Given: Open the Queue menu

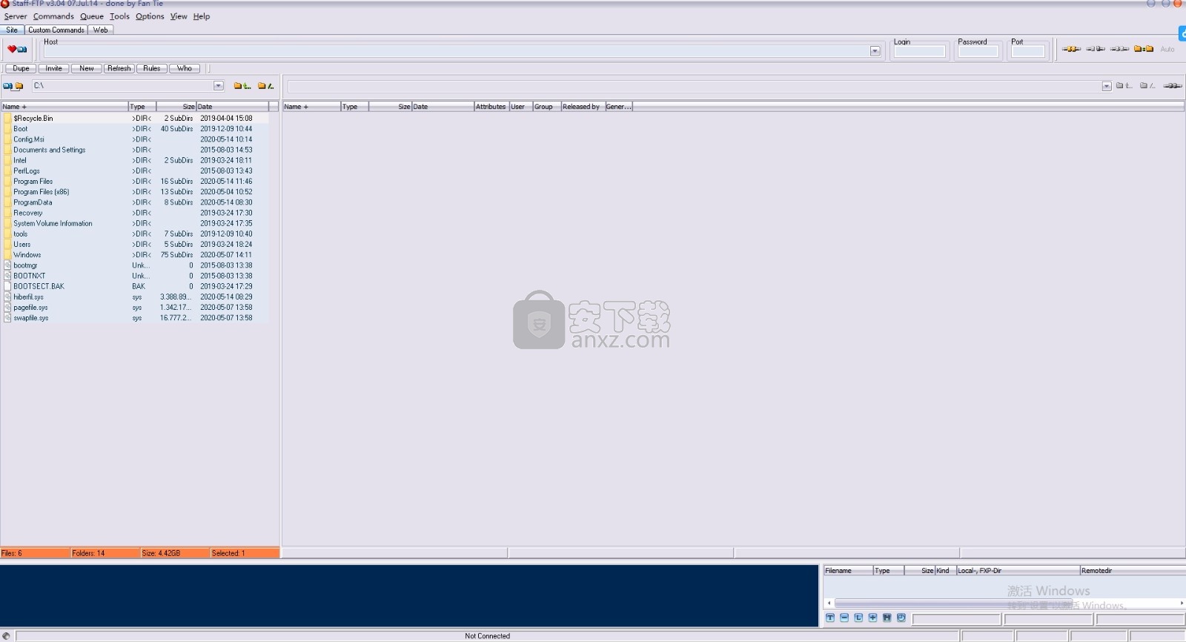Looking at the screenshot, I should coord(92,16).
